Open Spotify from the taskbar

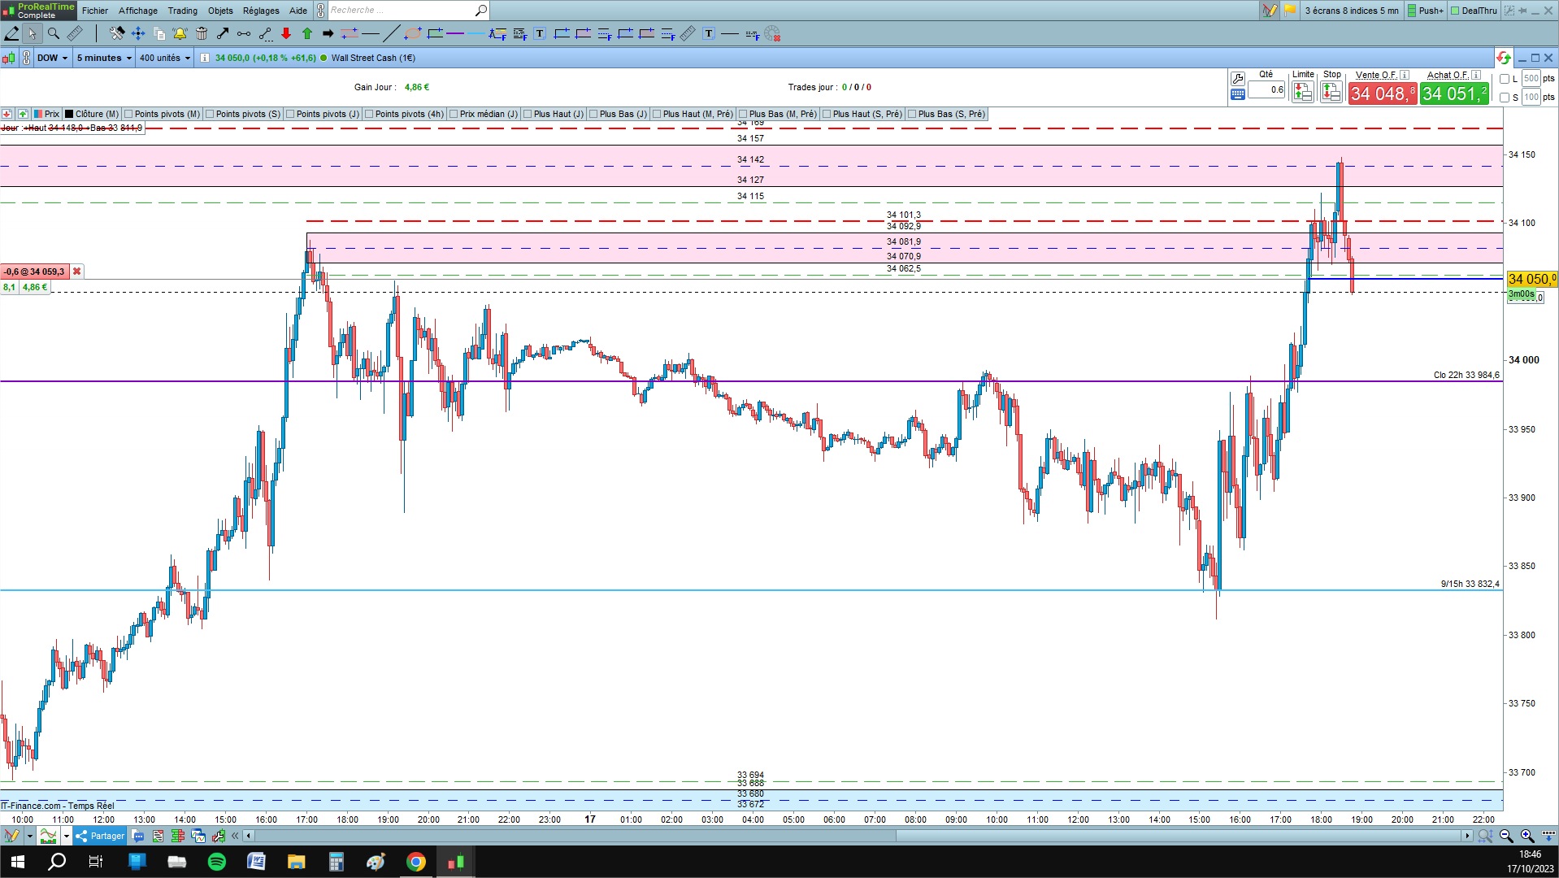click(217, 862)
